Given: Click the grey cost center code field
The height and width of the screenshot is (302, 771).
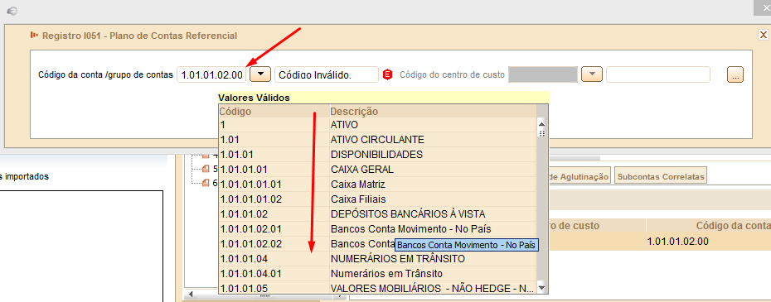Looking at the screenshot, I should (542, 74).
